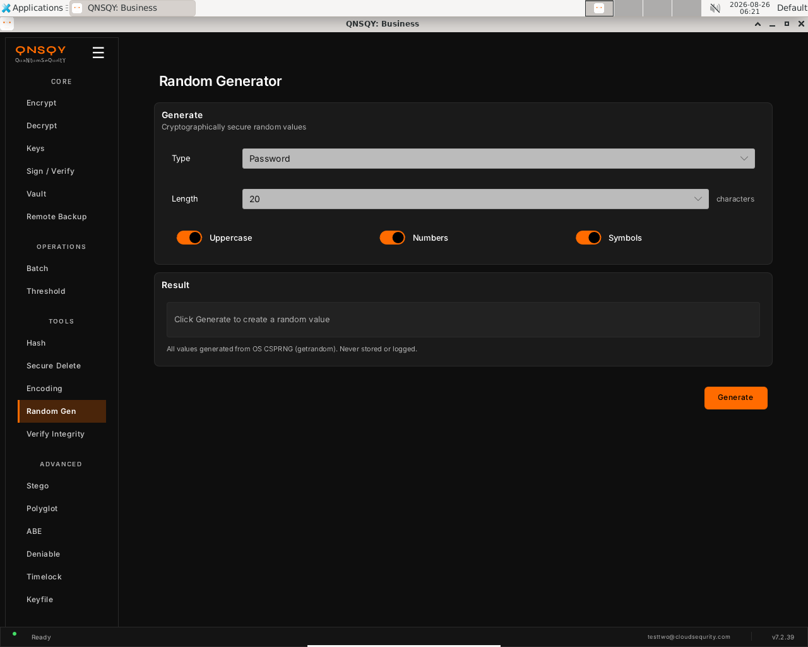Select Polyglot in sidebar
The height and width of the screenshot is (647, 808).
[x=62, y=509]
